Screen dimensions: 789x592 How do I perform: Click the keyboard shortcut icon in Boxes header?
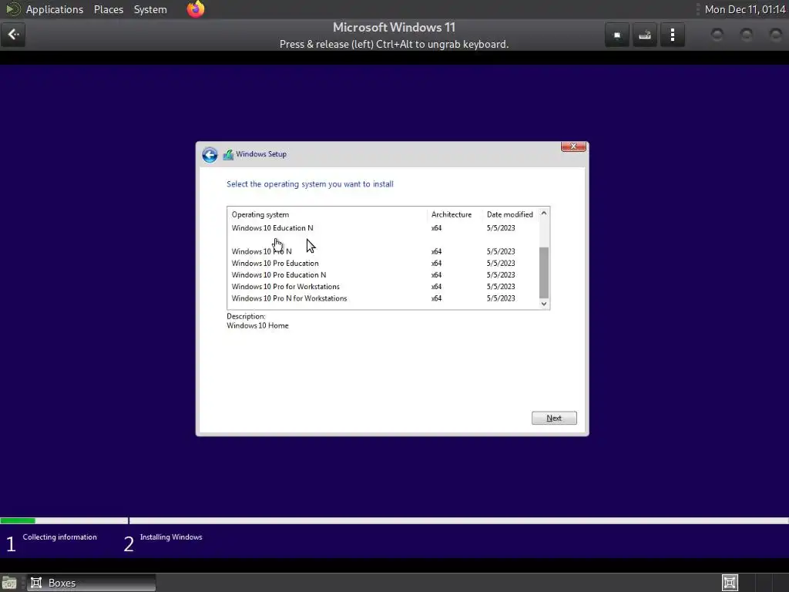[645, 35]
